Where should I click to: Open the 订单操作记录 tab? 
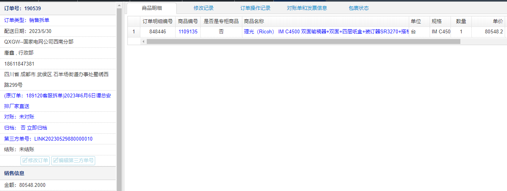click(x=255, y=8)
